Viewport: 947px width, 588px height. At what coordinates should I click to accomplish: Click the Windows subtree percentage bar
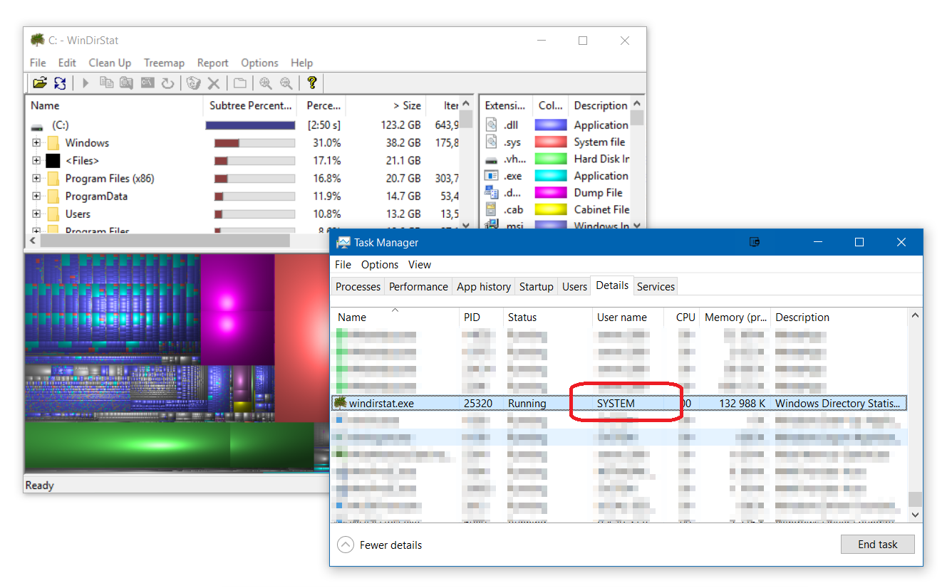pyautogui.click(x=255, y=143)
